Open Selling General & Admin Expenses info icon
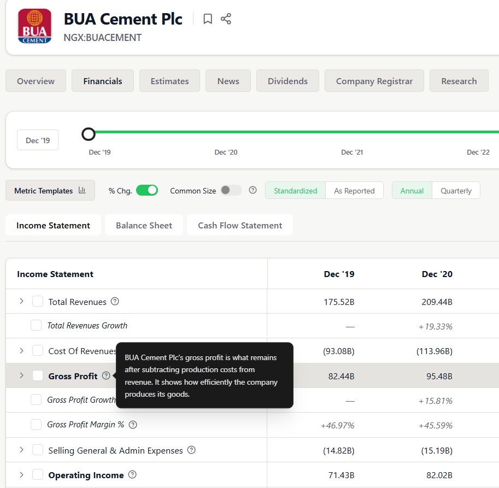This screenshot has height=488, width=499. [191, 450]
